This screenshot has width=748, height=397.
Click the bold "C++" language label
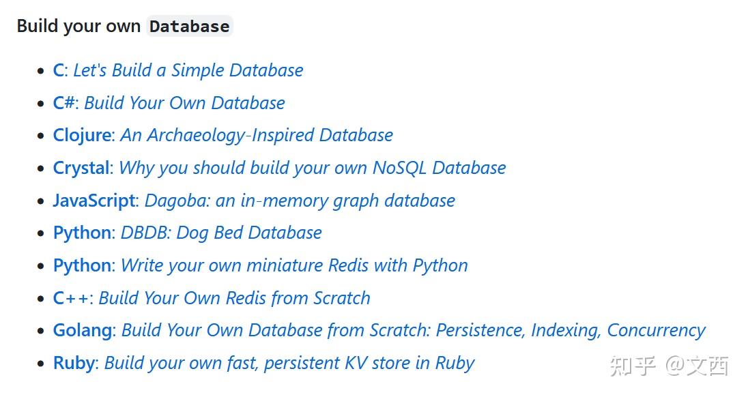tap(71, 298)
